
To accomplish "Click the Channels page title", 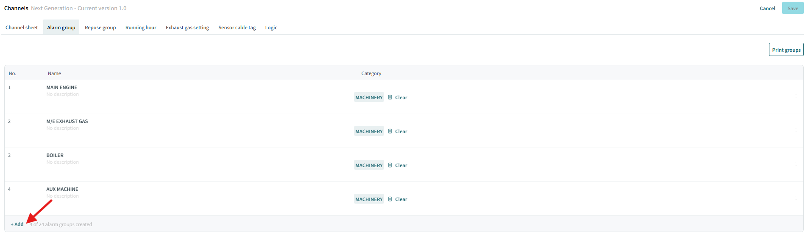I will (16, 8).
